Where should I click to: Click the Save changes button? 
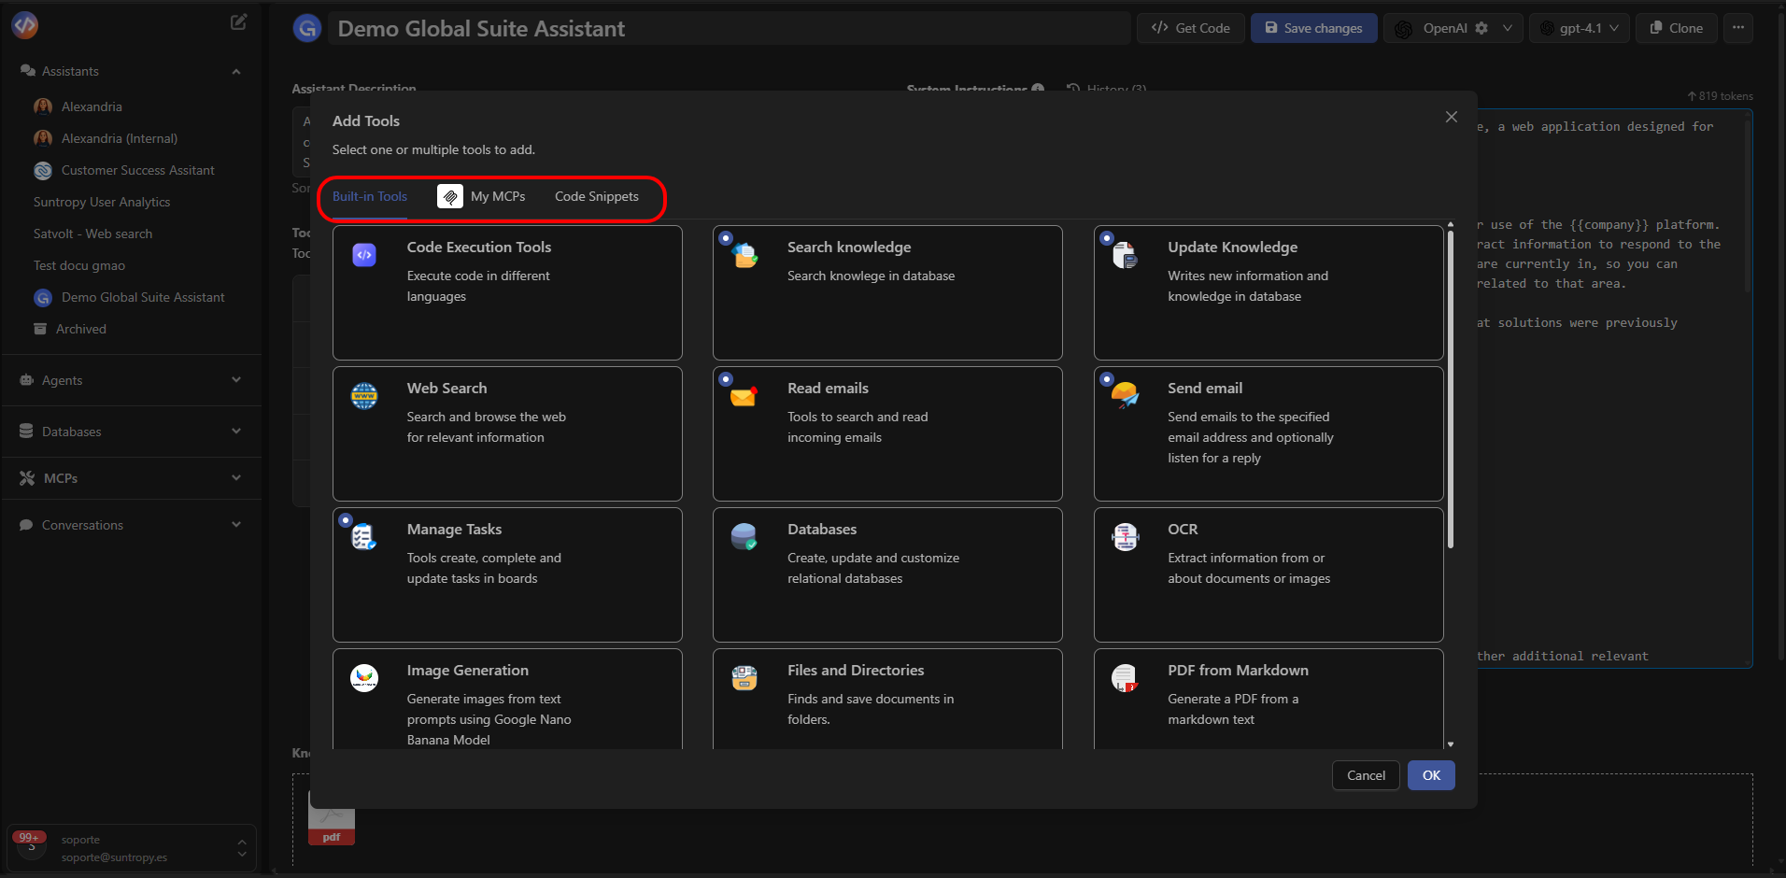click(1313, 28)
